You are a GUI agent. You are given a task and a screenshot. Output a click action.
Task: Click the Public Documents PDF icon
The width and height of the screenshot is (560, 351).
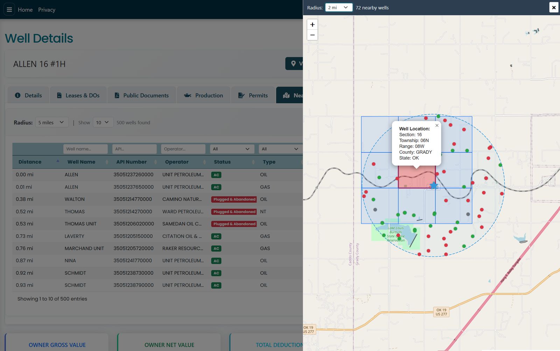coord(117,95)
